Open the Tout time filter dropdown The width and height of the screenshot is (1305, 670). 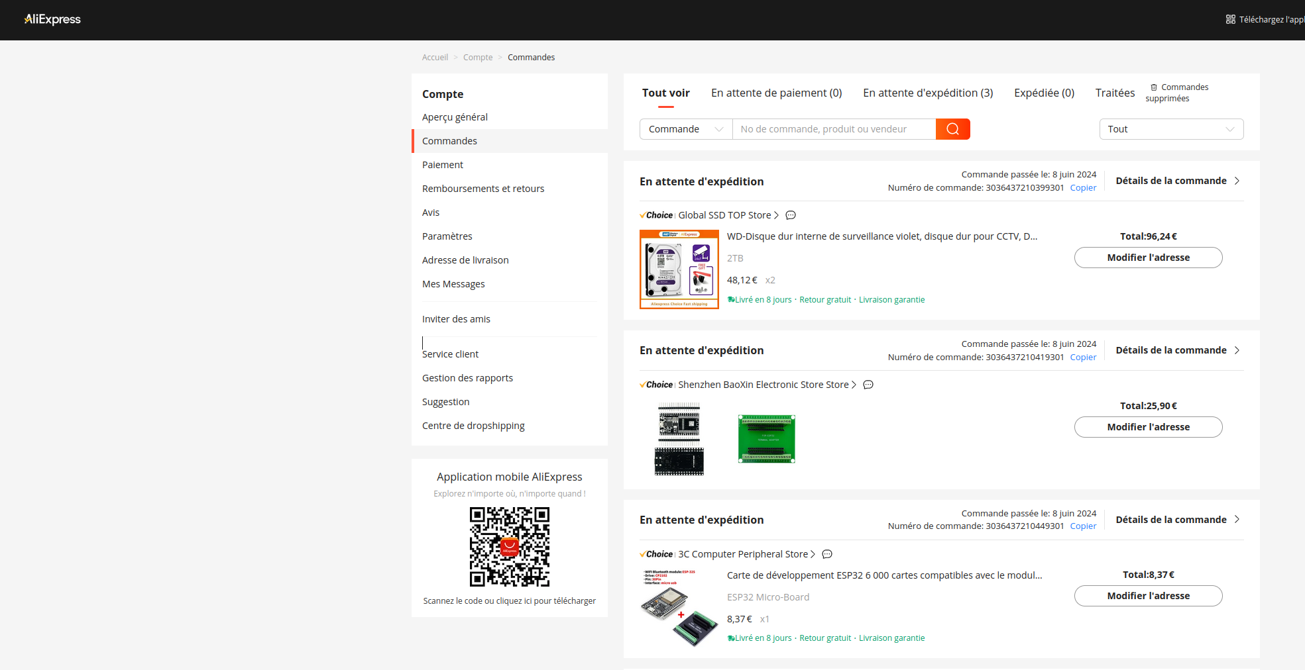(x=1170, y=129)
